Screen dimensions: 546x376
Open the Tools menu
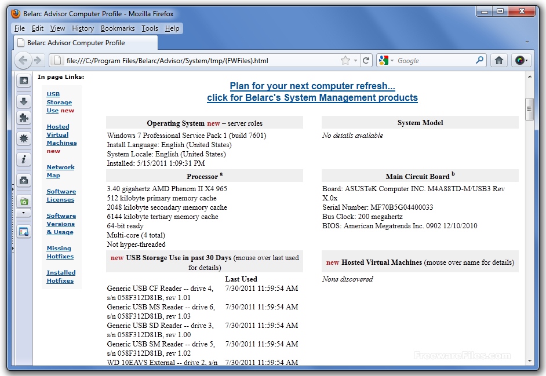click(150, 28)
